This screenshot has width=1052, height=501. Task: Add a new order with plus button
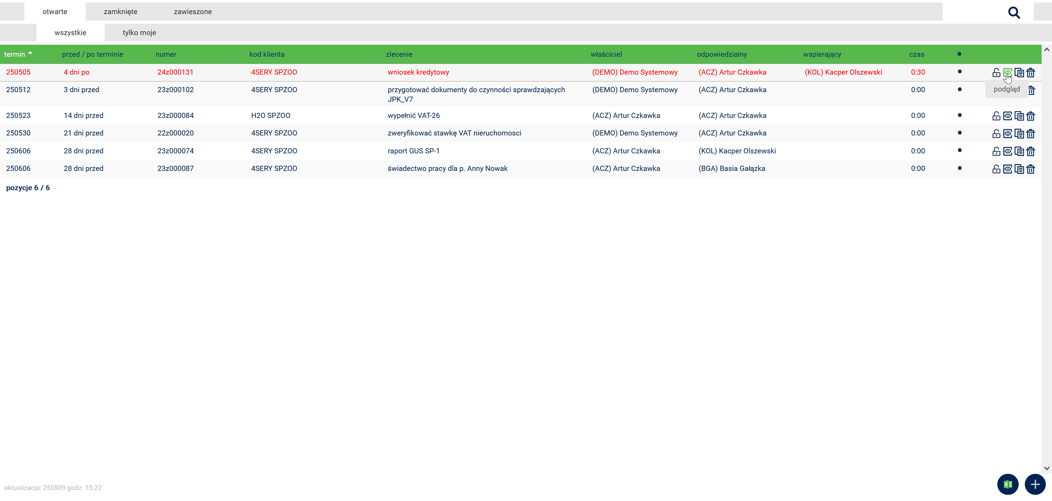(x=1035, y=484)
